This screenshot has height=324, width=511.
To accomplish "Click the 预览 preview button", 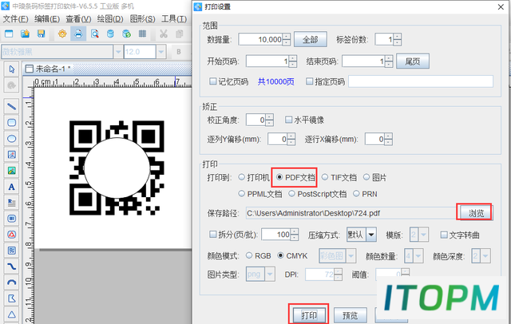I will [351, 315].
